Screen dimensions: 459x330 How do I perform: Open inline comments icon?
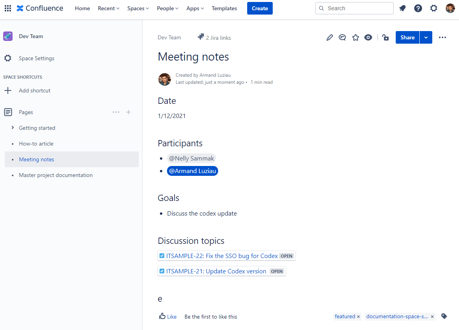coord(342,37)
